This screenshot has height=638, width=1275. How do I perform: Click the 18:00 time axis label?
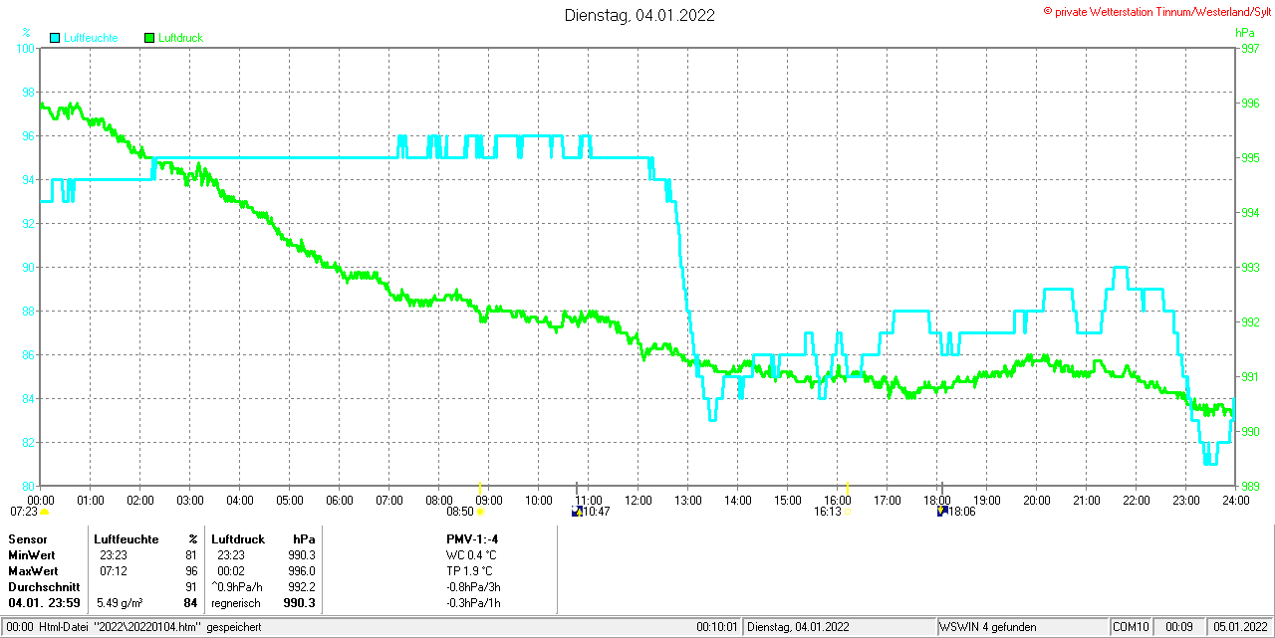tap(937, 501)
